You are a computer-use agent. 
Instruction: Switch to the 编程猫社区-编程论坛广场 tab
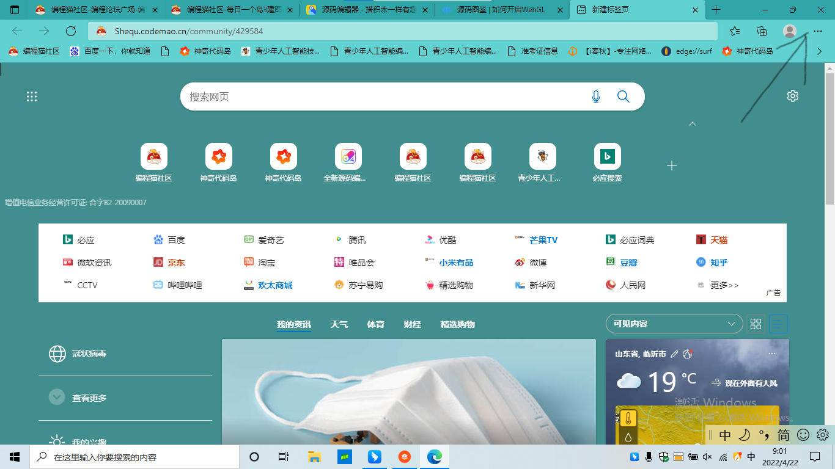tap(96, 10)
